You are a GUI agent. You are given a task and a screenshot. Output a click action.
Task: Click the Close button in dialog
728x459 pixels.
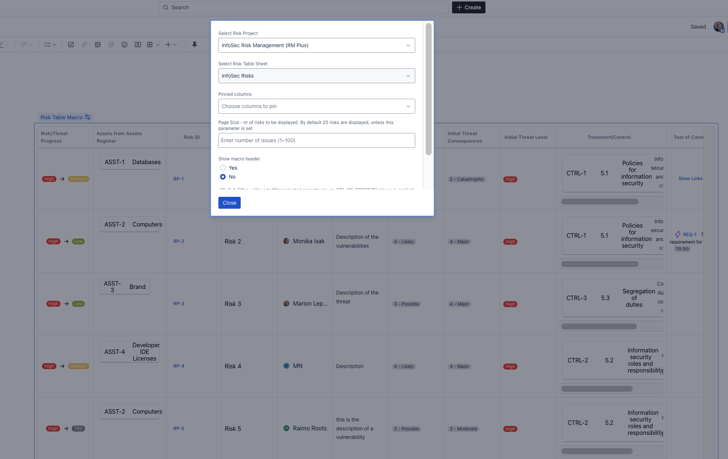click(229, 203)
